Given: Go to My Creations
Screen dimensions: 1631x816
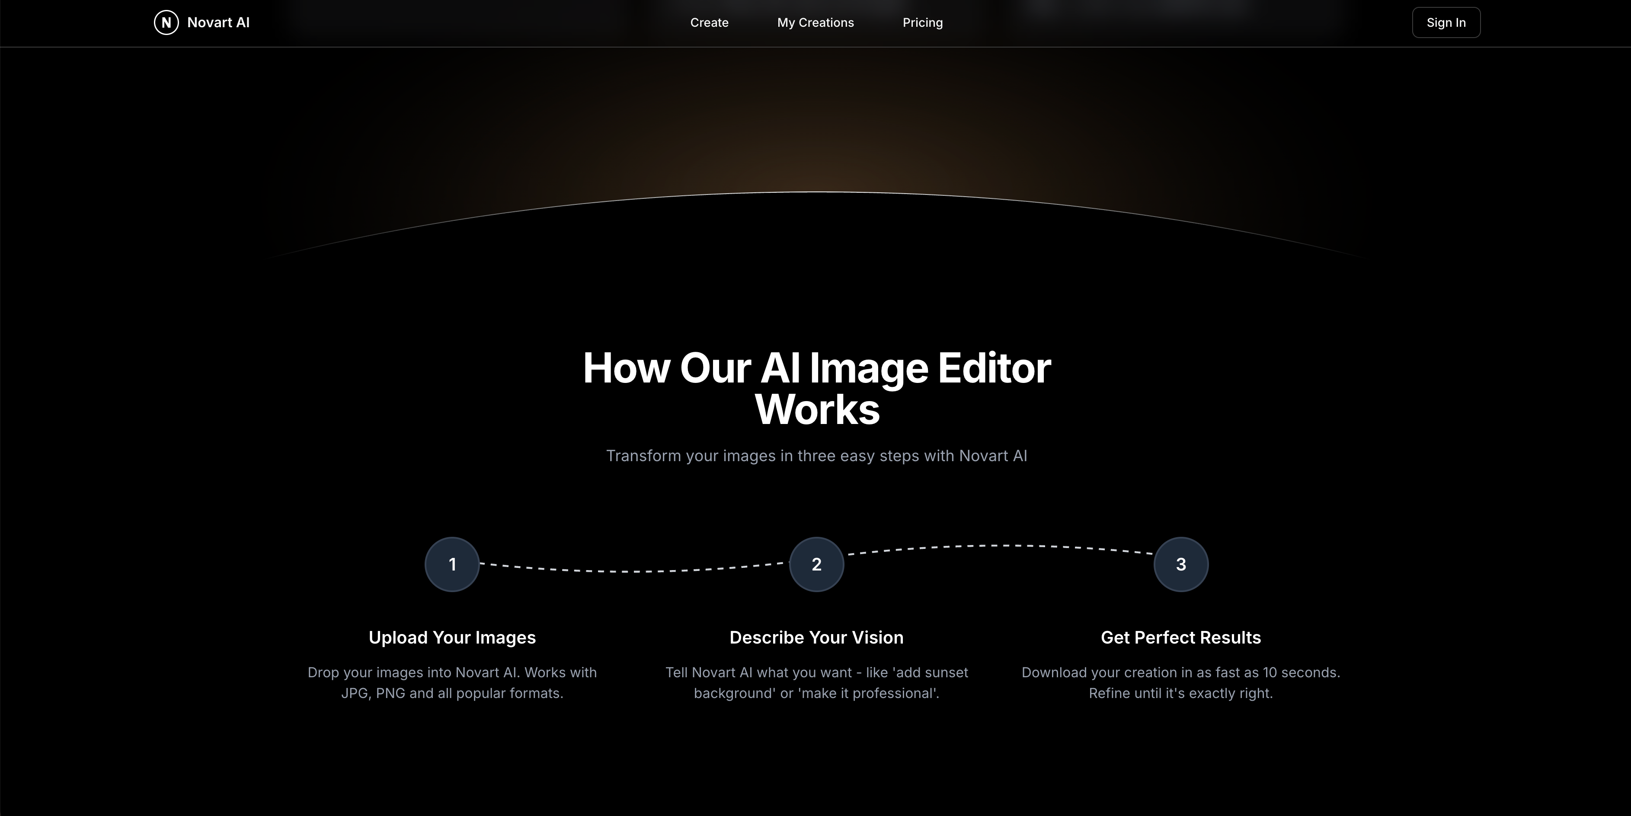Looking at the screenshot, I should click(815, 23).
